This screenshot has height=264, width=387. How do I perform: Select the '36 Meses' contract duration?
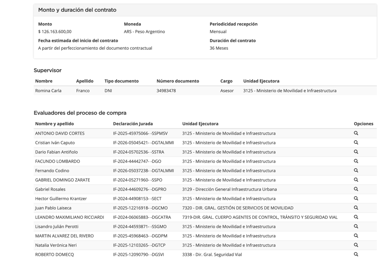[219, 48]
